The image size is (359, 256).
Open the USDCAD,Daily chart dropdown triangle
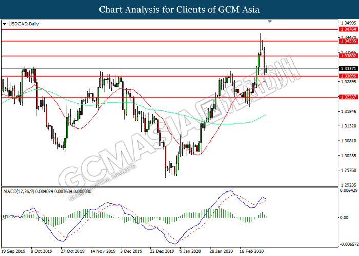[4, 24]
